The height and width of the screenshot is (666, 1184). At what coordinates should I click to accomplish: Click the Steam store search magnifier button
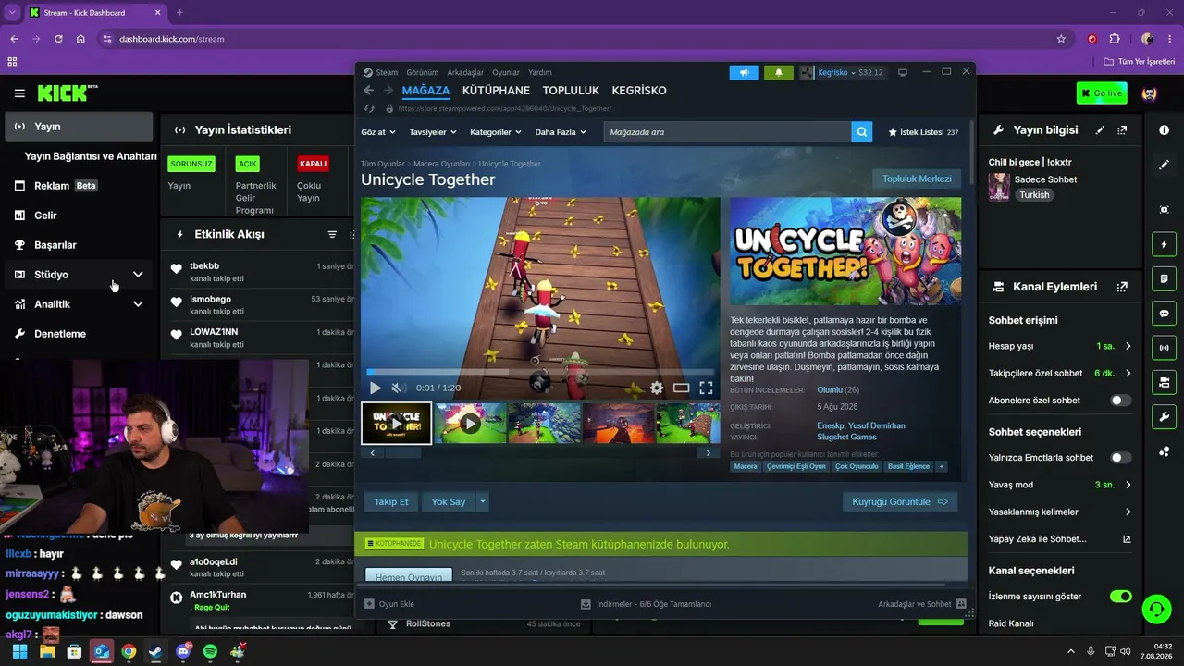[x=862, y=132]
